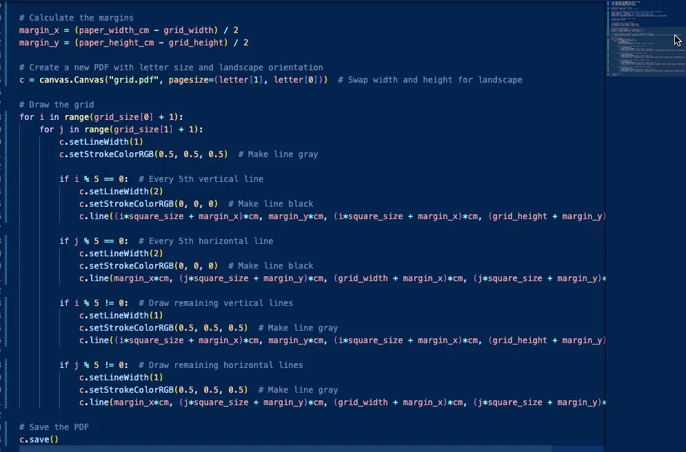Click the "# Every 5th horizontal line" comment

[x=205, y=240]
